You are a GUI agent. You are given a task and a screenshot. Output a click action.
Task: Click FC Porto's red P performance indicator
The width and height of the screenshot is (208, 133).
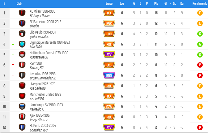click(200, 127)
